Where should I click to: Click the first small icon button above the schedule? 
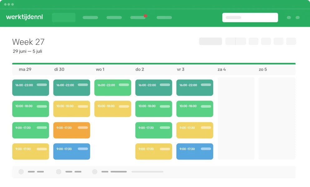click(x=253, y=41)
